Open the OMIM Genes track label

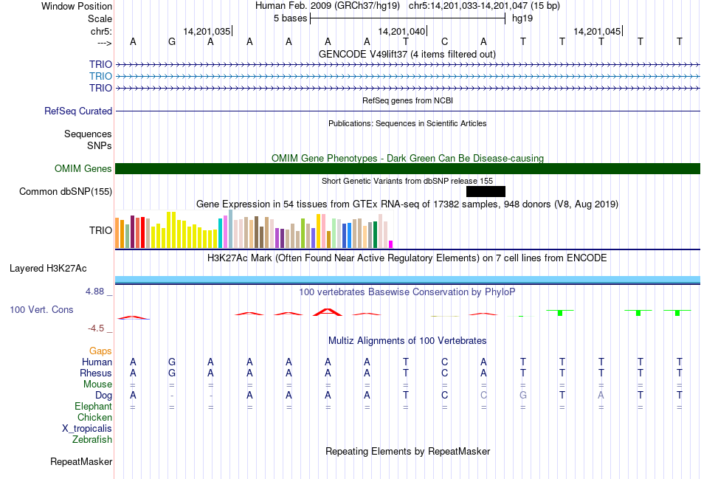(83, 168)
